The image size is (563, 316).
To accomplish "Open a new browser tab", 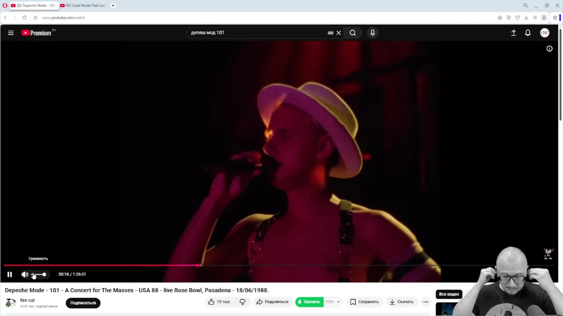I will (x=113, y=5).
